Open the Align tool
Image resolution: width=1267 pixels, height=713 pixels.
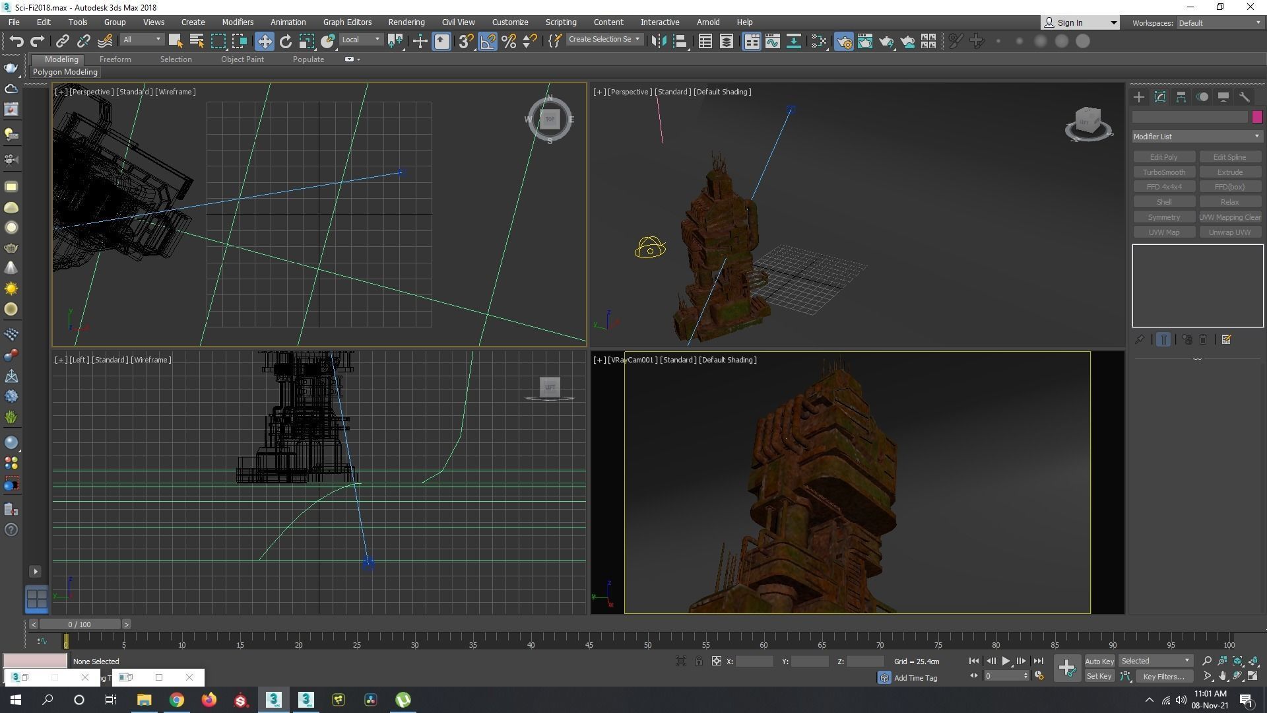pyautogui.click(x=680, y=41)
